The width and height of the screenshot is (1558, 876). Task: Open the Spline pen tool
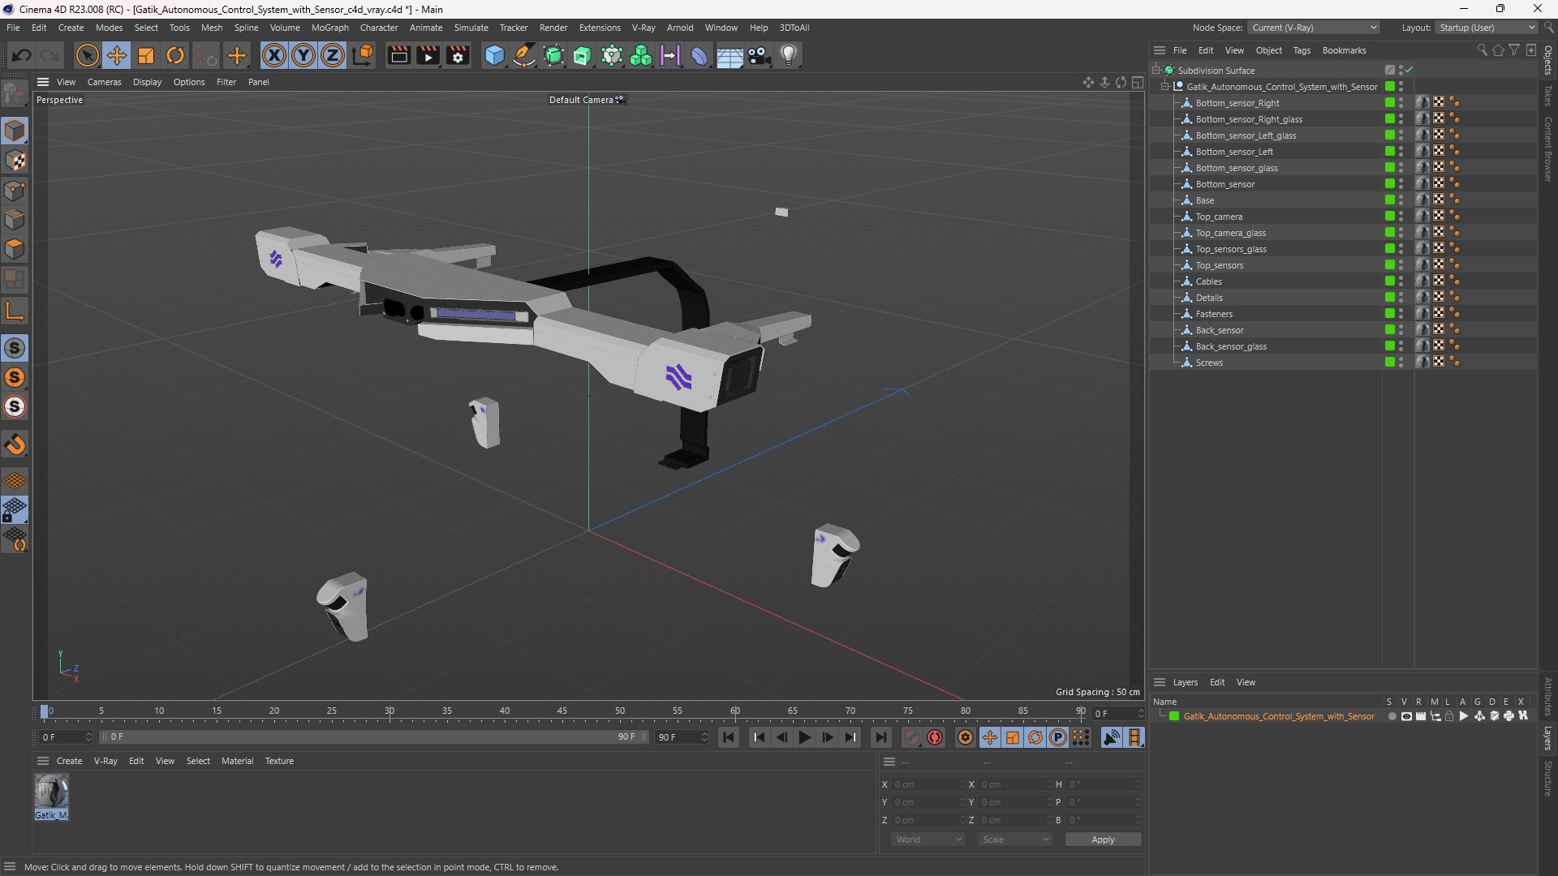click(x=524, y=55)
